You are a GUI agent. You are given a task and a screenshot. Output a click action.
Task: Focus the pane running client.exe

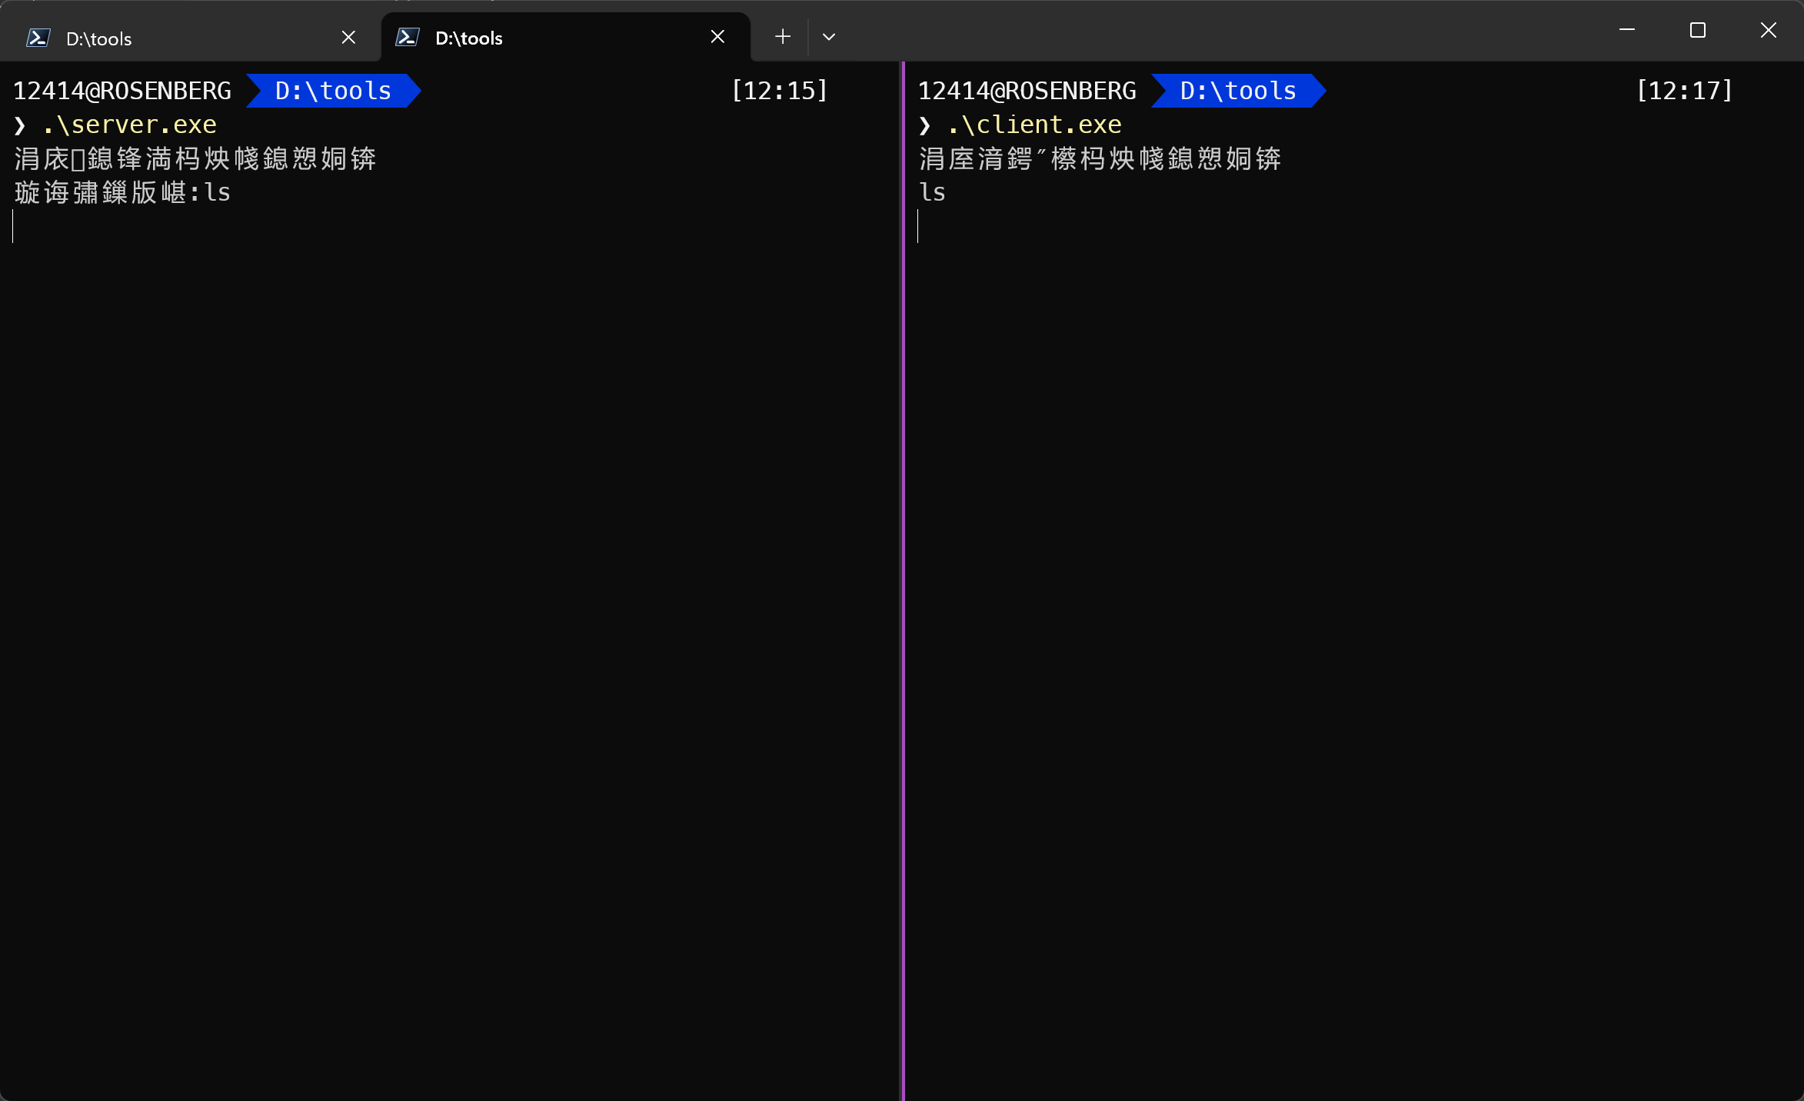[x=1353, y=615]
